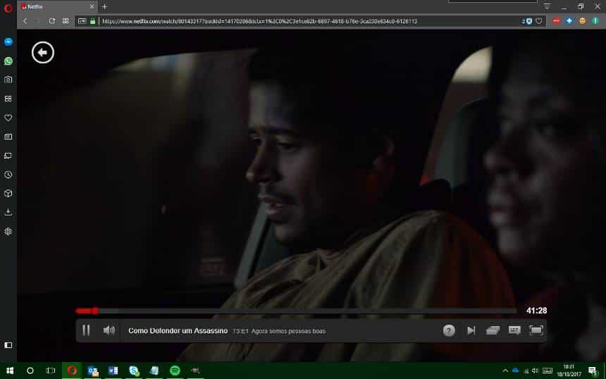Open the Opera tab menu dropdown
This screenshot has height=379, width=606.
pyautogui.click(x=547, y=6)
